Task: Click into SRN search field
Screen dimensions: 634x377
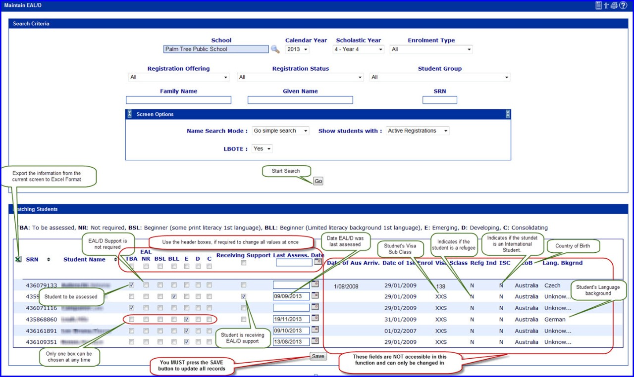Action: pyautogui.click(x=440, y=100)
